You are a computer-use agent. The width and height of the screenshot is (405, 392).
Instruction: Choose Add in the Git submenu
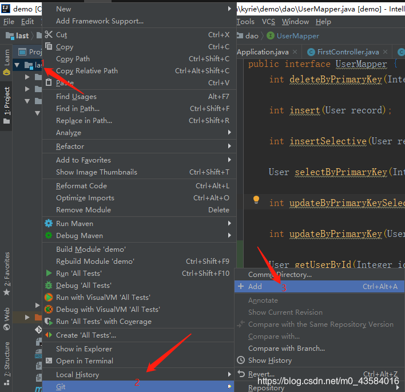(x=319, y=286)
